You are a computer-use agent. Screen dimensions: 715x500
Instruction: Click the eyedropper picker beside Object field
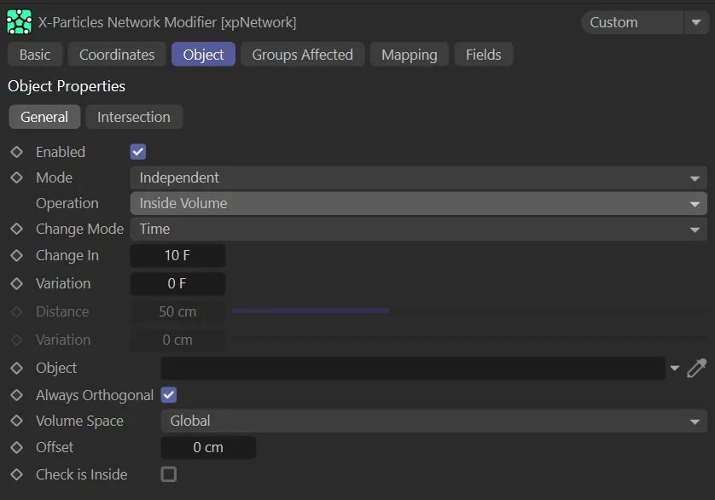coord(696,368)
